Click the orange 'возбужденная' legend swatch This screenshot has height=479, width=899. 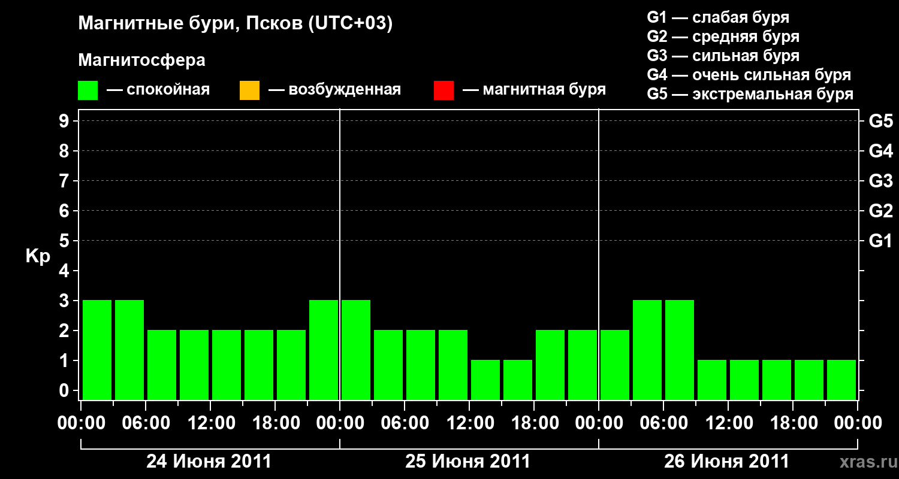point(249,90)
